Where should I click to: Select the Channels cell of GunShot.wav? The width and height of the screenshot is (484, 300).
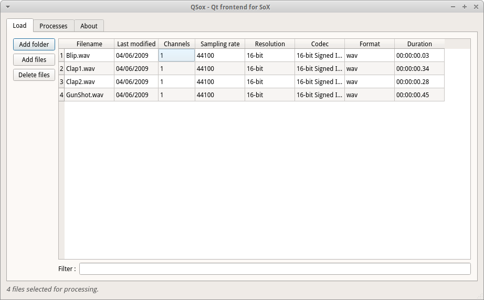tap(176, 95)
